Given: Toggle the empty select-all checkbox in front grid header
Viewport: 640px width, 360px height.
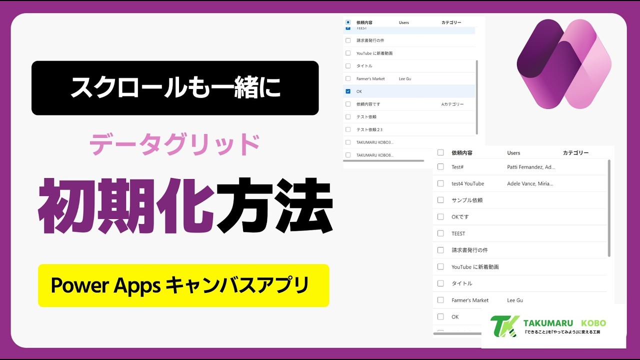Looking at the screenshot, I should point(440,152).
